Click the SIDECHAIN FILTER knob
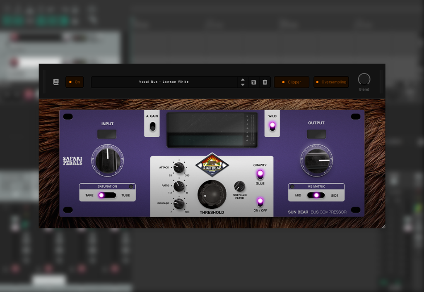The image size is (424, 292). tap(239, 187)
